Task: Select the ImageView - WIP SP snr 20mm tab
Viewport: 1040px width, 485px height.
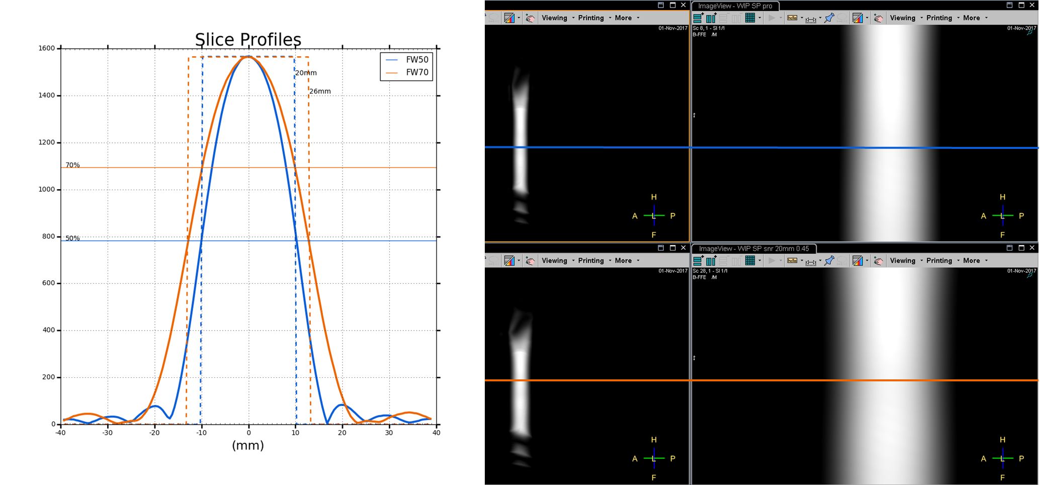Action: pos(753,249)
